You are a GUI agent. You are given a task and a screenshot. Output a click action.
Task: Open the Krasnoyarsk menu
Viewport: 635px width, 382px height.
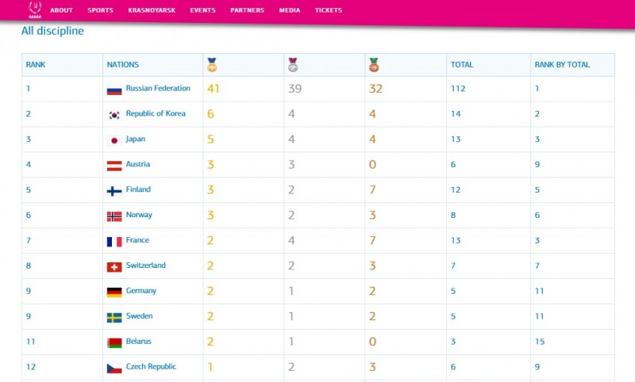tap(152, 10)
